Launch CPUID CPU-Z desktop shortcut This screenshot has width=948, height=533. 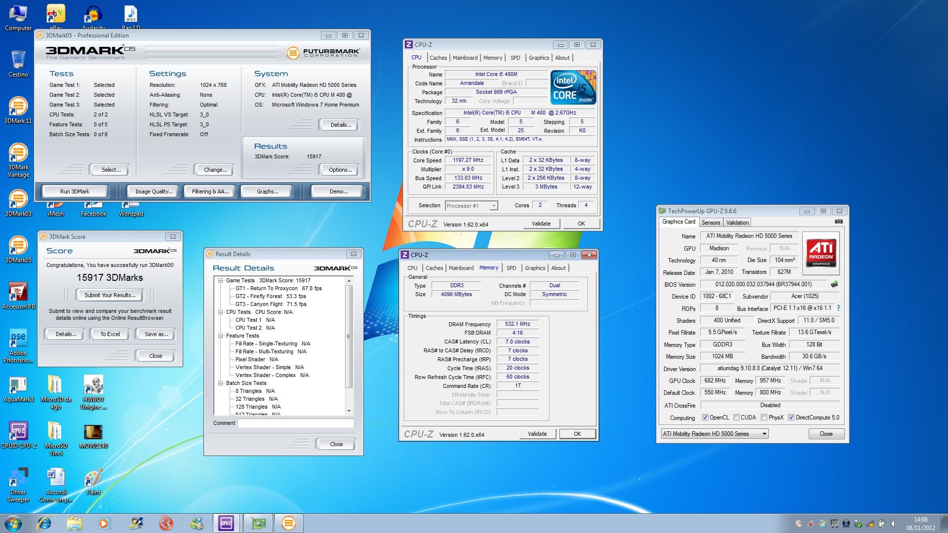click(18, 435)
